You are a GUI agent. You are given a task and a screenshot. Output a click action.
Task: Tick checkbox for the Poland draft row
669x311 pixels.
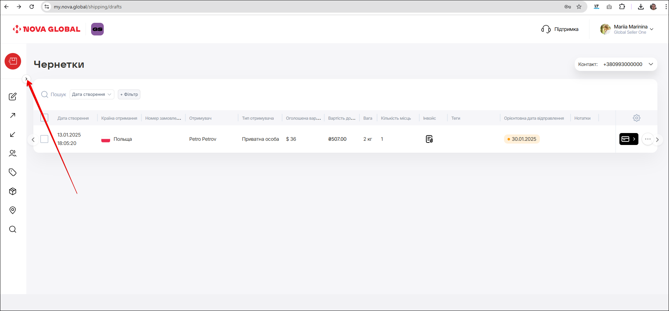pos(44,139)
